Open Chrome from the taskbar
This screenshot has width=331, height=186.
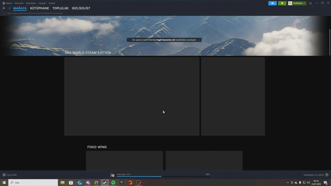(x=96, y=183)
